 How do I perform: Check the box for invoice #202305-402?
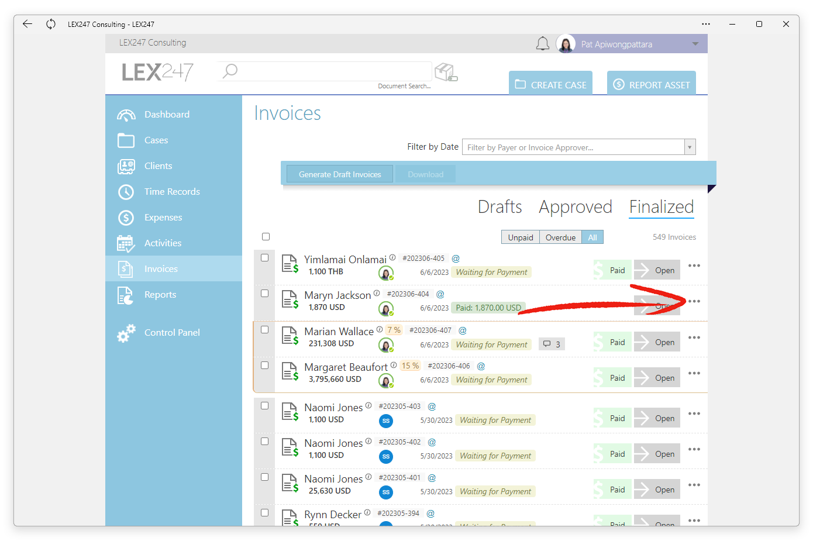(x=265, y=442)
